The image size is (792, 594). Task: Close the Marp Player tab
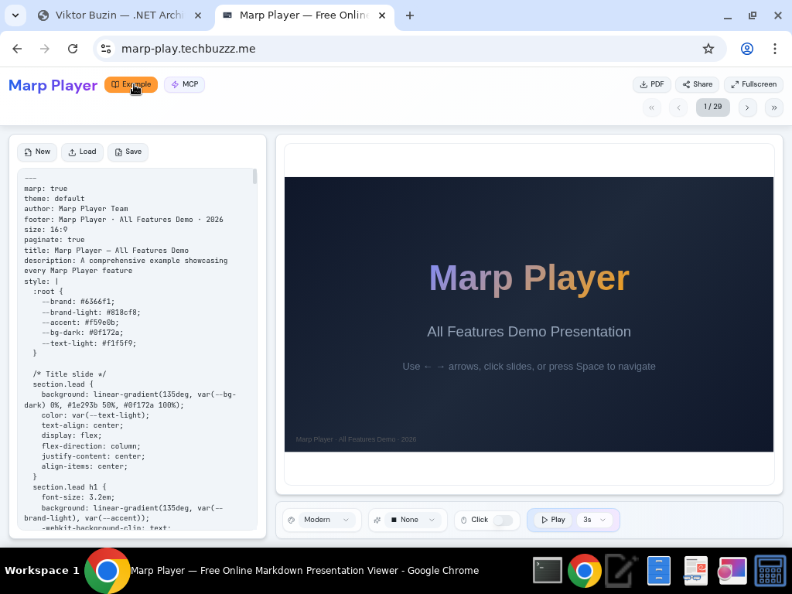click(x=382, y=15)
